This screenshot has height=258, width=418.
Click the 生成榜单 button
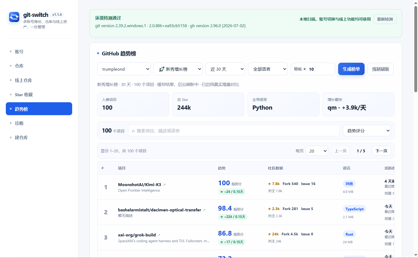pyautogui.click(x=351, y=69)
